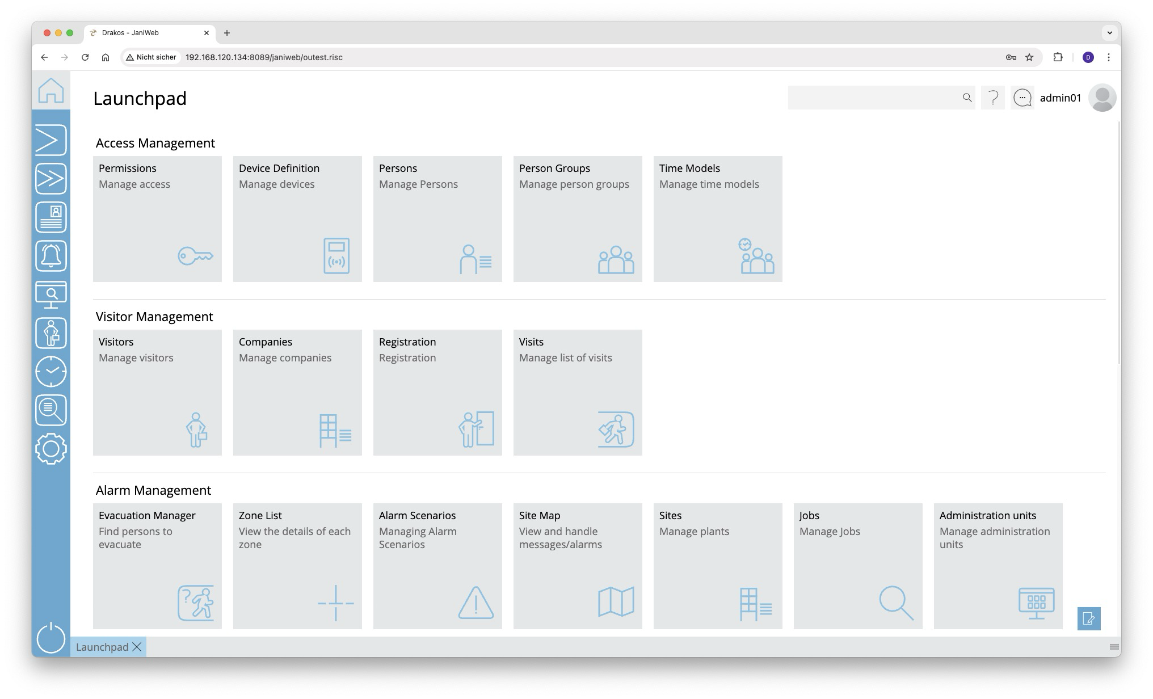
Task: Select the Launchpad bottom tab
Action: click(102, 647)
